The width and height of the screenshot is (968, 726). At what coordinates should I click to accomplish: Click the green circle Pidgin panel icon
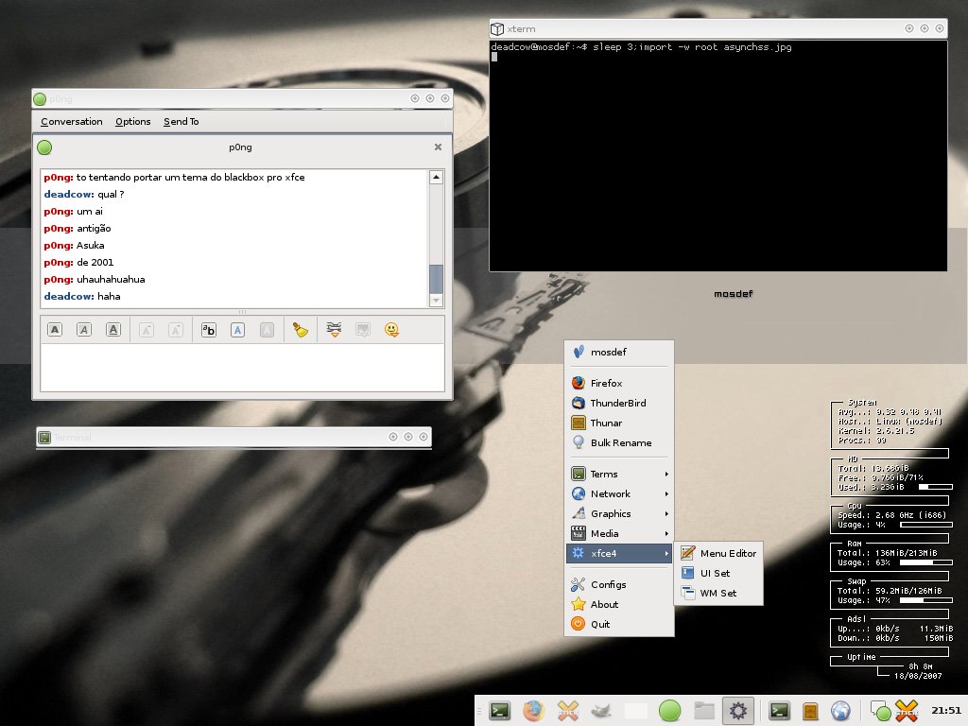[x=669, y=711]
